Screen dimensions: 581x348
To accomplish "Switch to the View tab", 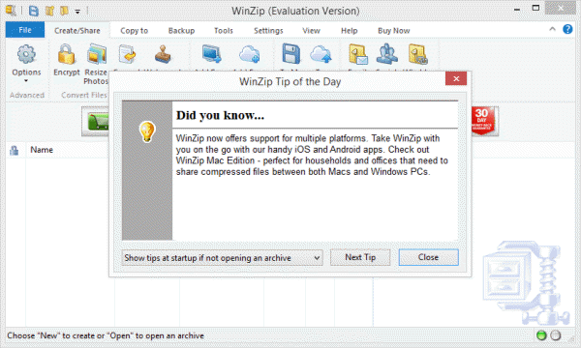I will point(311,31).
